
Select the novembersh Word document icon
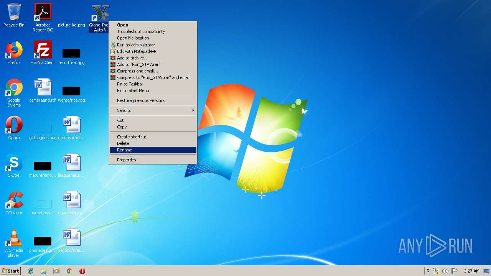71,203
